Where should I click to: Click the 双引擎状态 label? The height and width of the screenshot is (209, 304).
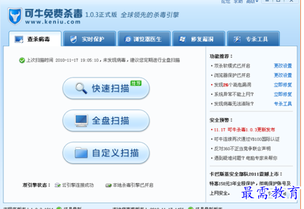37,185
